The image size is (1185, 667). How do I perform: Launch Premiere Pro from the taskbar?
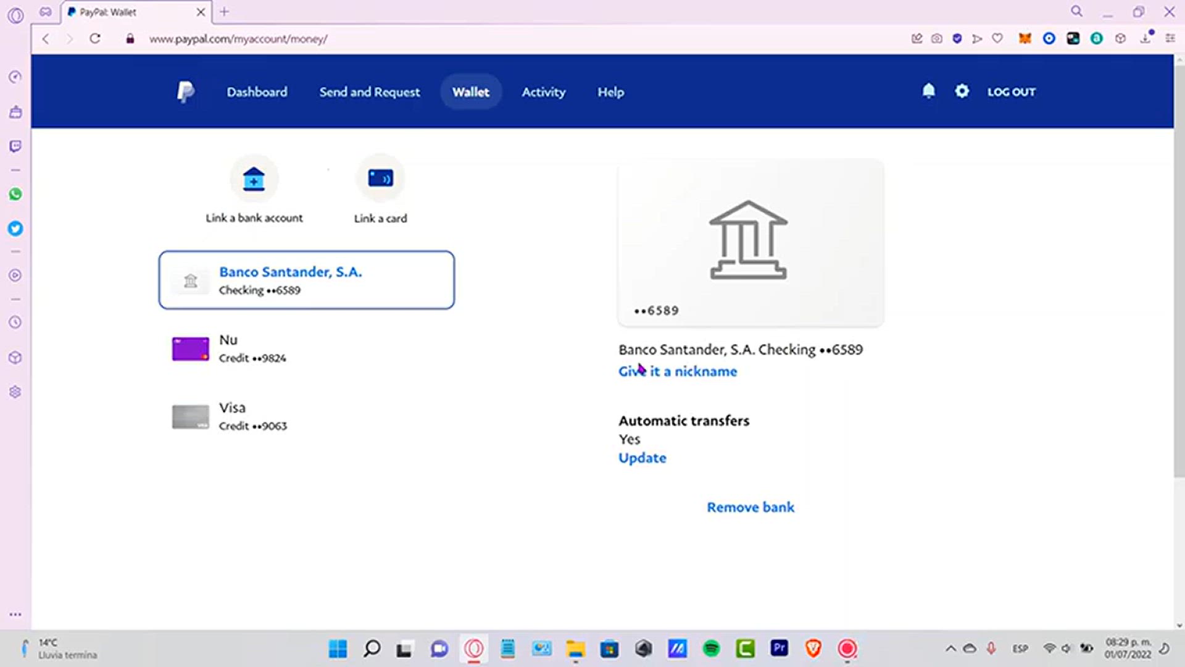click(779, 648)
